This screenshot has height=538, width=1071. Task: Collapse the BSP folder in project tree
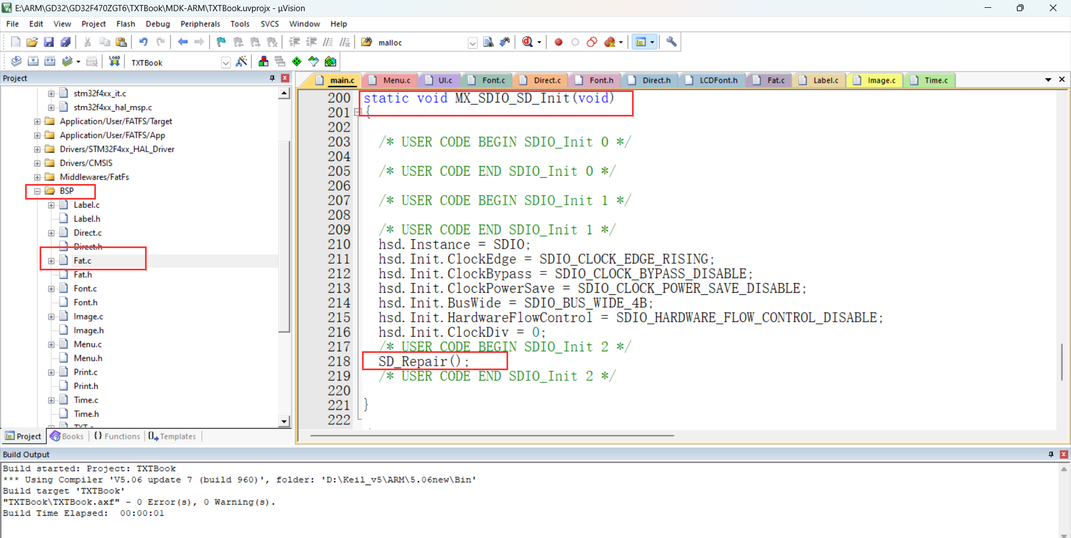click(37, 191)
